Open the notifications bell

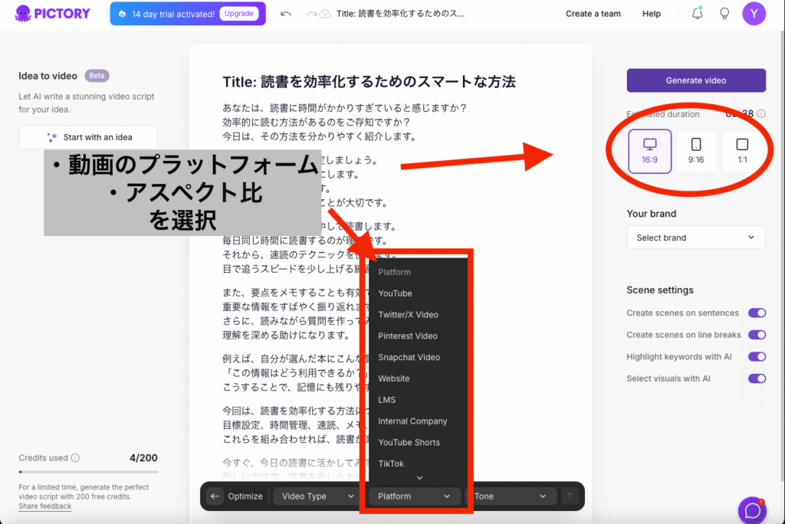(698, 14)
